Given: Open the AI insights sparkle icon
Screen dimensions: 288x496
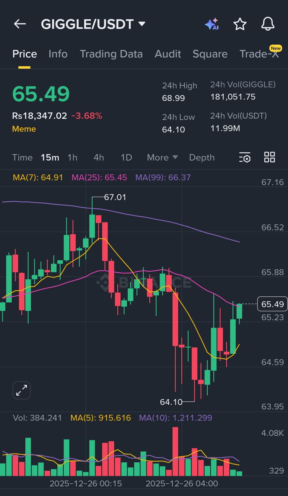Looking at the screenshot, I should tap(212, 24).
